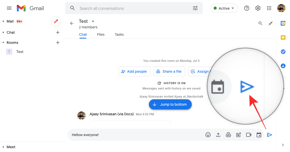The height and width of the screenshot is (152, 290).
Task: Open Google apps grid launcher
Action: pos(269,8)
